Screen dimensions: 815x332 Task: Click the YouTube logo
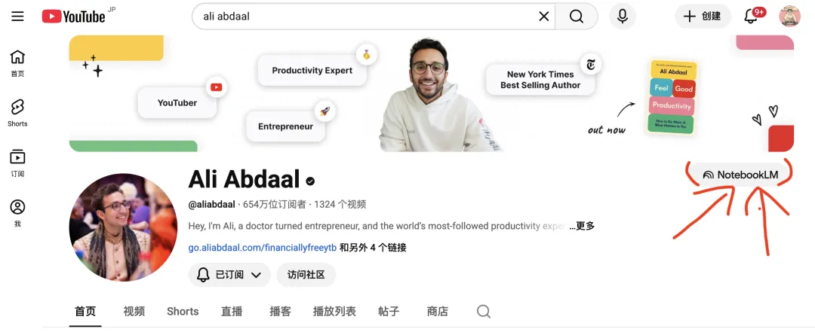click(74, 17)
